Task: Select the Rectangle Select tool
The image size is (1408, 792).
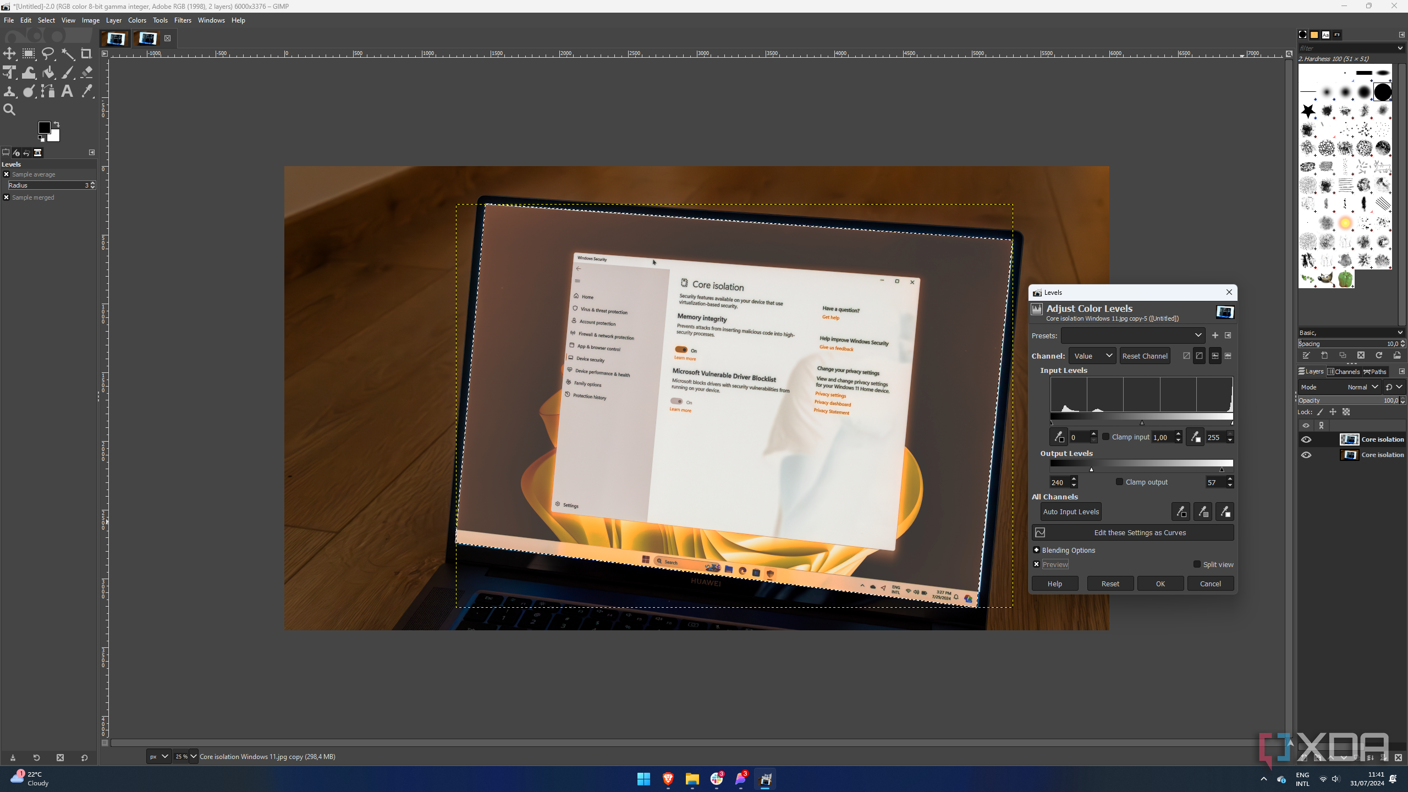Action: point(29,53)
